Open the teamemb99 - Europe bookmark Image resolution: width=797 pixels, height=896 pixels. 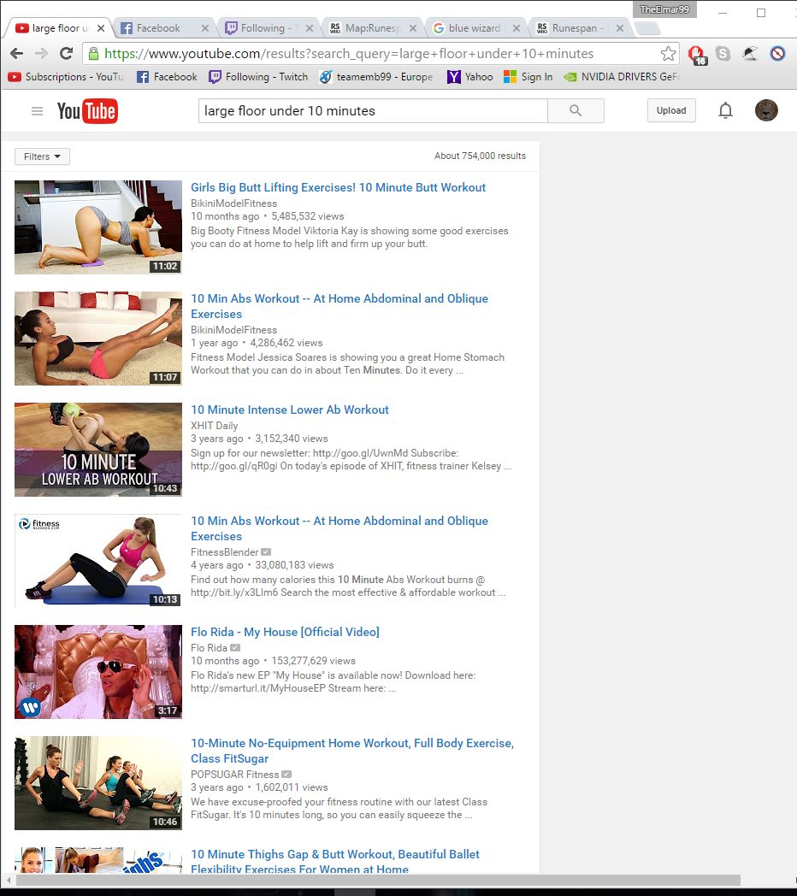click(x=376, y=77)
